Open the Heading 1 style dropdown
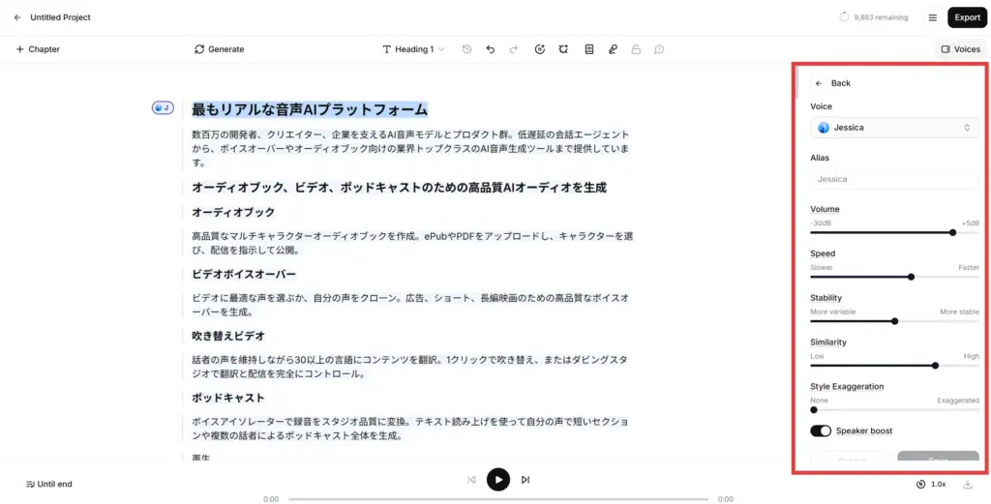 [x=414, y=49]
